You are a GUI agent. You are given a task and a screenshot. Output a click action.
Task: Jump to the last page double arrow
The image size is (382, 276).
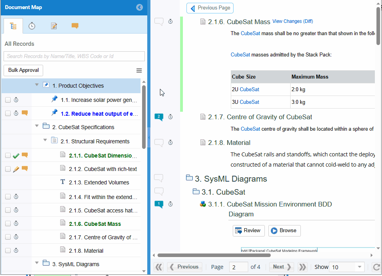click(x=302, y=267)
